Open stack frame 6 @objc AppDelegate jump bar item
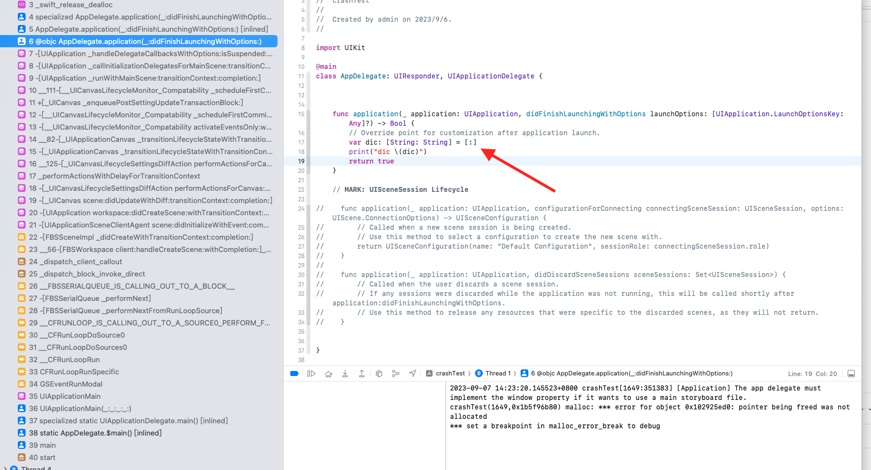This screenshot has height=470, width=871. coord(627,373)
